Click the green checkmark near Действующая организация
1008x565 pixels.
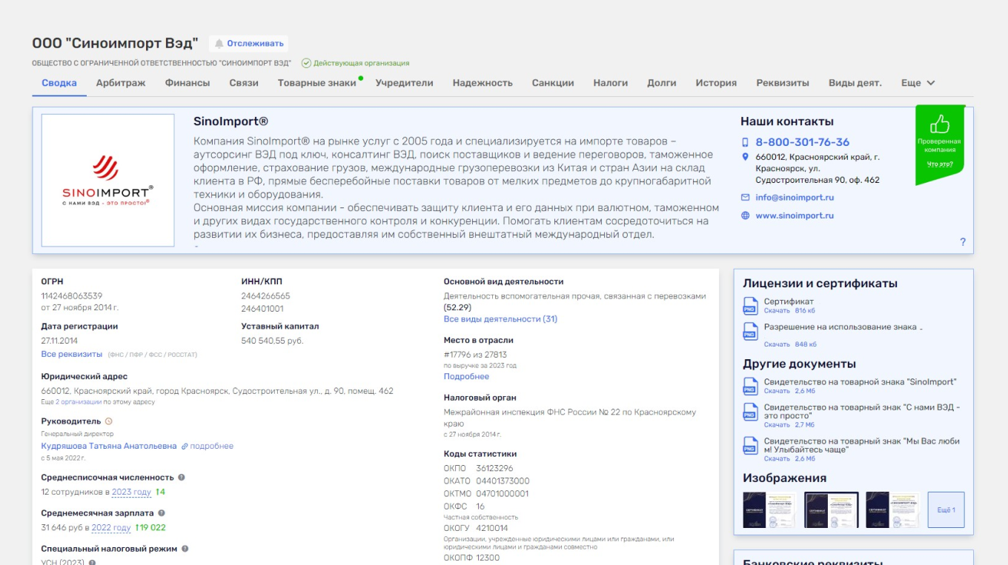307,62
